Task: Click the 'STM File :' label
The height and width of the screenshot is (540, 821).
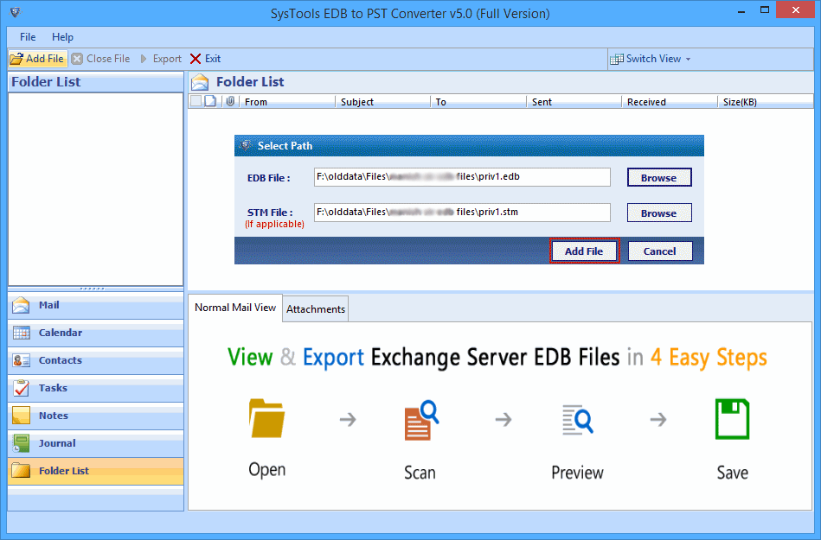Action: coord(270,213)
